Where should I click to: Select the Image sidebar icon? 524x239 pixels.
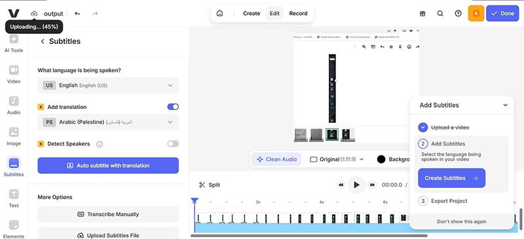(x=14, y=136)
